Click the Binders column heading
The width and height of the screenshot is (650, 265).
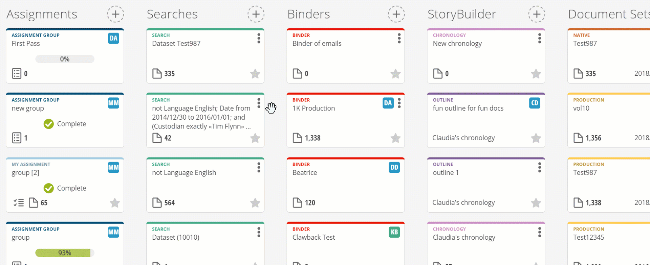(x=309, y=14)
